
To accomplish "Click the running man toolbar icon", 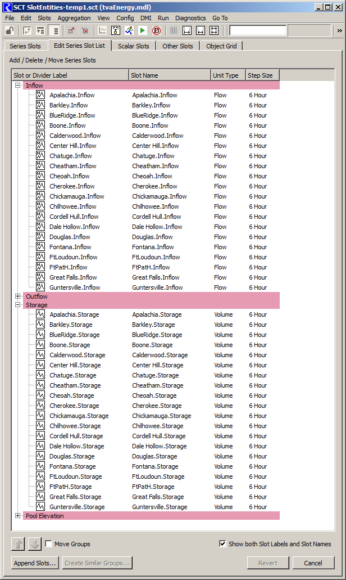I will (x=129, y=31).
